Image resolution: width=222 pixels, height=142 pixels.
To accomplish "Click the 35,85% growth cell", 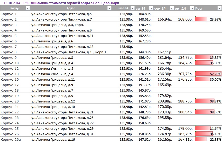I will click(208, 57).
